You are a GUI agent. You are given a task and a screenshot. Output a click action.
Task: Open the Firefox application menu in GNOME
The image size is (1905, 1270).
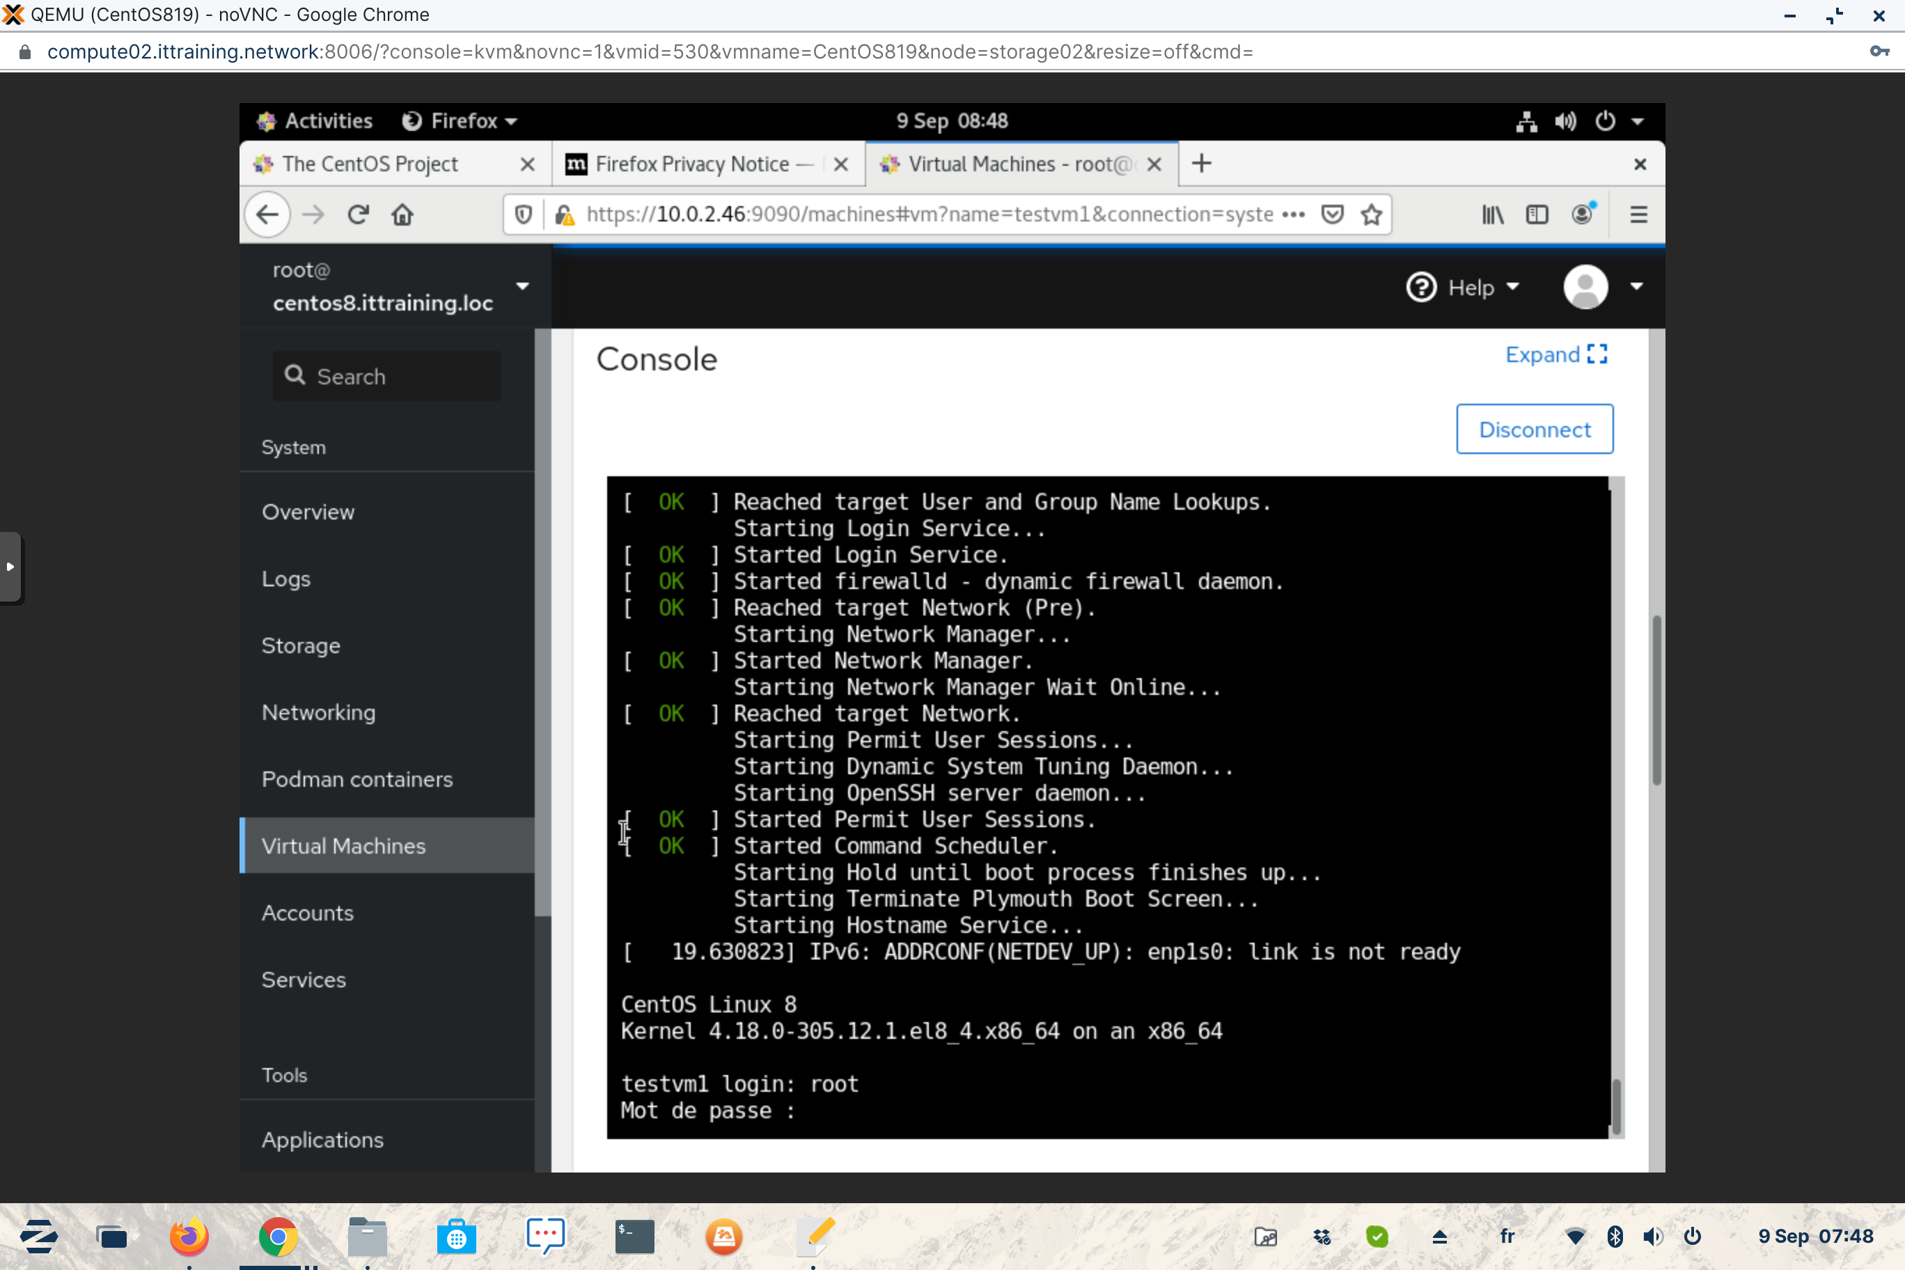(460, 120)
